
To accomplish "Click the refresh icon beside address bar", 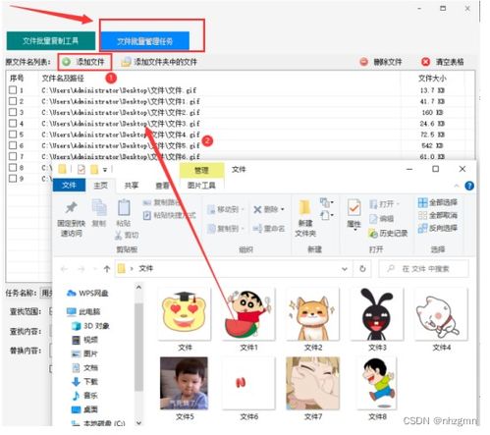I will (362, 269).
